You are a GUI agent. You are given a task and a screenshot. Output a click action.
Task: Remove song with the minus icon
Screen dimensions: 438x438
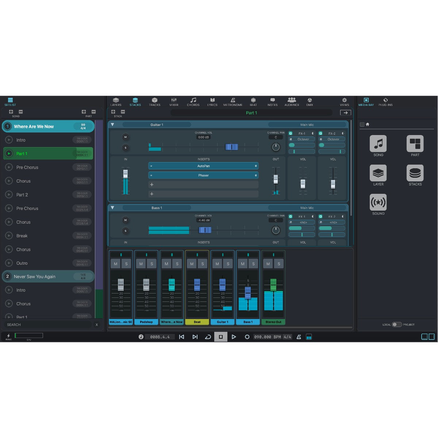pos(21,112)
